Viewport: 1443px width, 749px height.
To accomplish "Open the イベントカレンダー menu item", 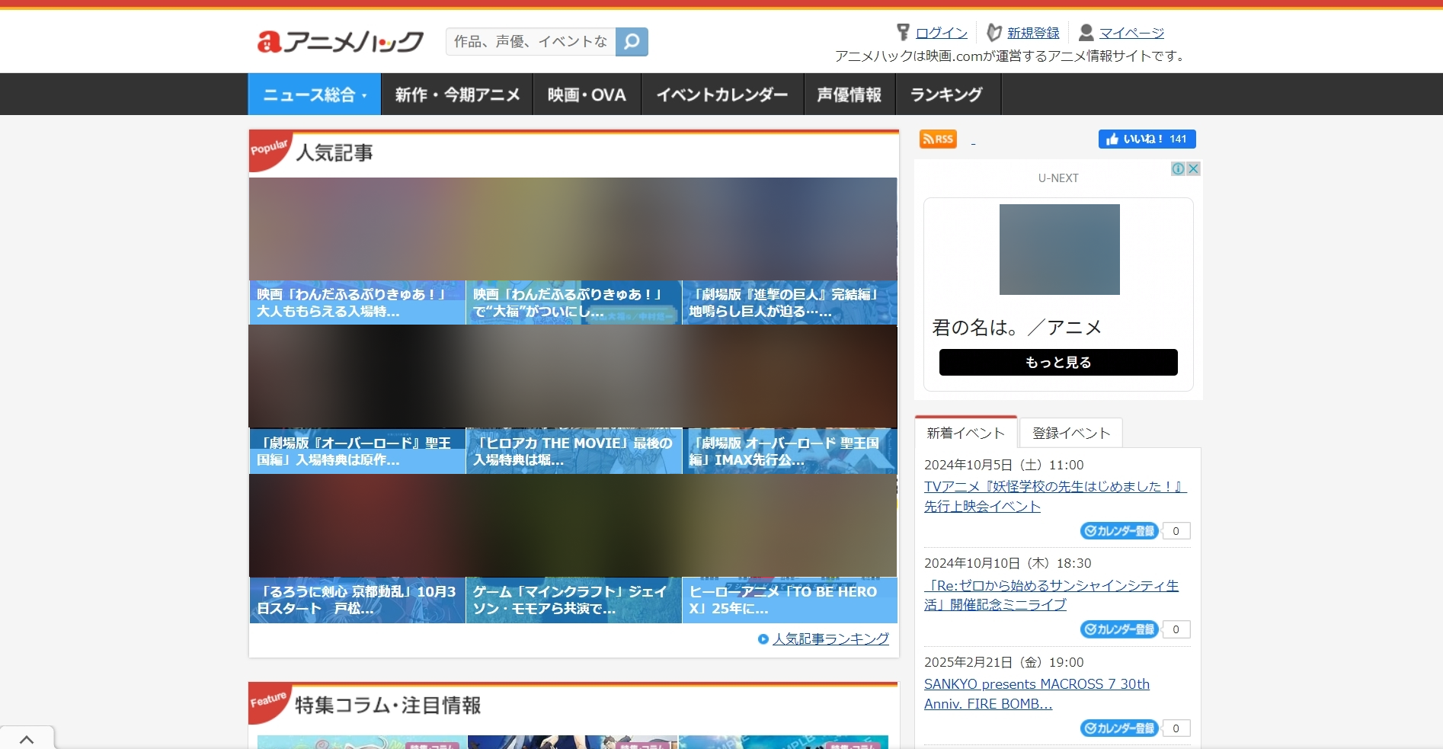I will 722,94.
